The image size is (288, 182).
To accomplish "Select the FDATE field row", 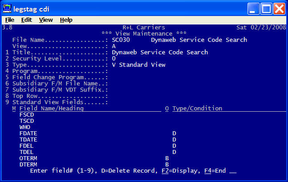I will [28, 133].
